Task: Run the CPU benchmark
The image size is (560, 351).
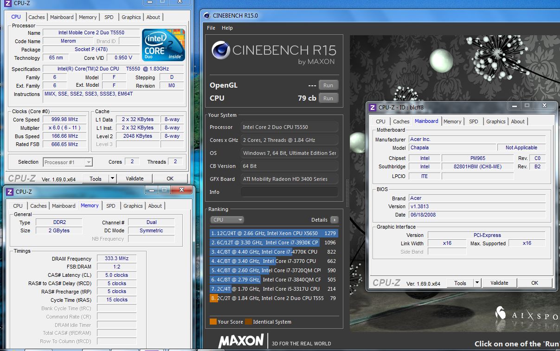Action: [328, 98]
